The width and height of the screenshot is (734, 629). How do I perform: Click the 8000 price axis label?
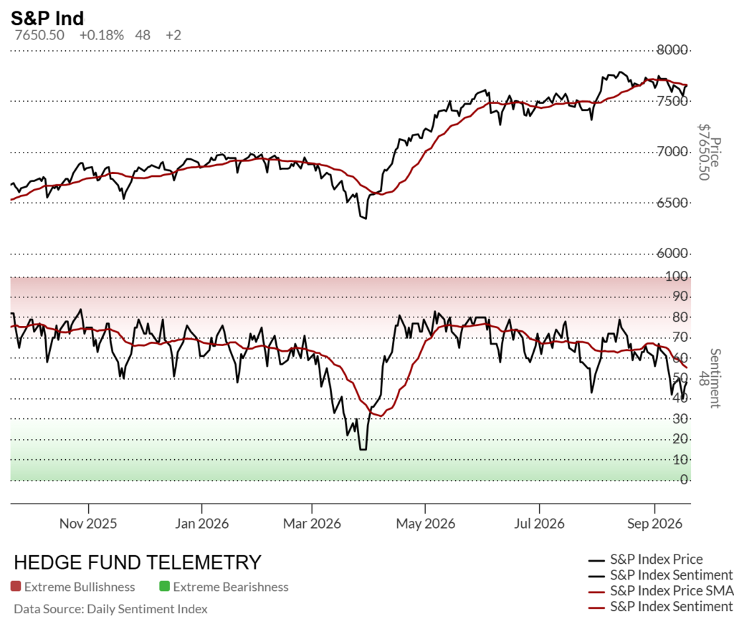(x=672, y=49)
